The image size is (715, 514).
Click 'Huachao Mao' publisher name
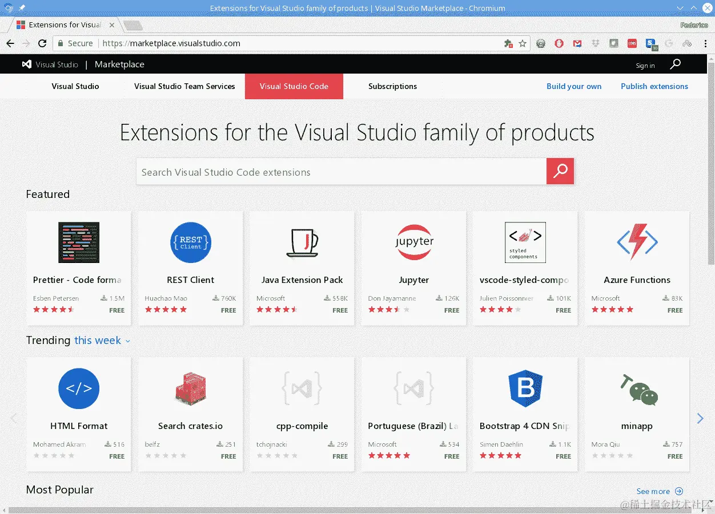[x=166, y=298]
